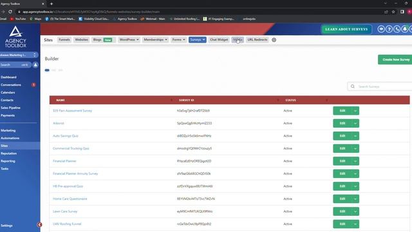Open the YouTube bookmark
412x232 pixels.
tap(18, 19)
